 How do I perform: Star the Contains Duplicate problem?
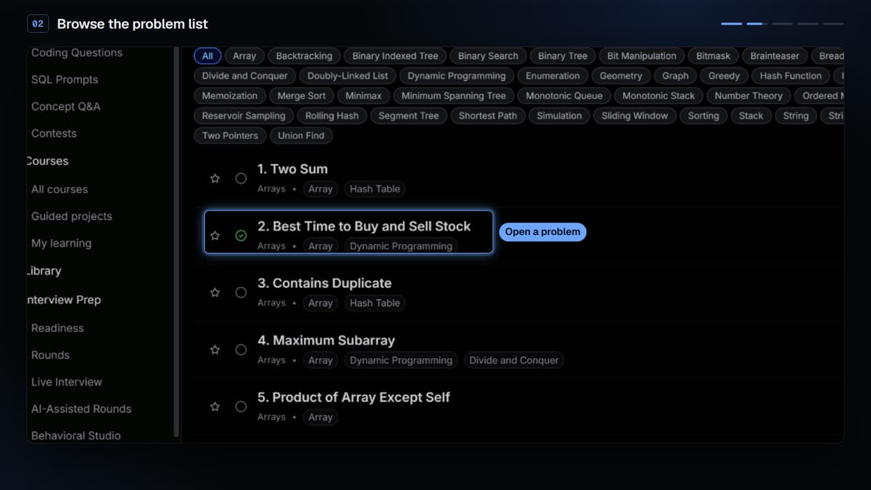(215, 293)
